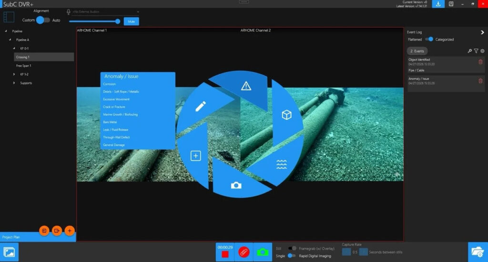Open the No External Audio dropdown
Image resolution: width=488 pixels, height=262 pixels.
click(x=105, y=12)
